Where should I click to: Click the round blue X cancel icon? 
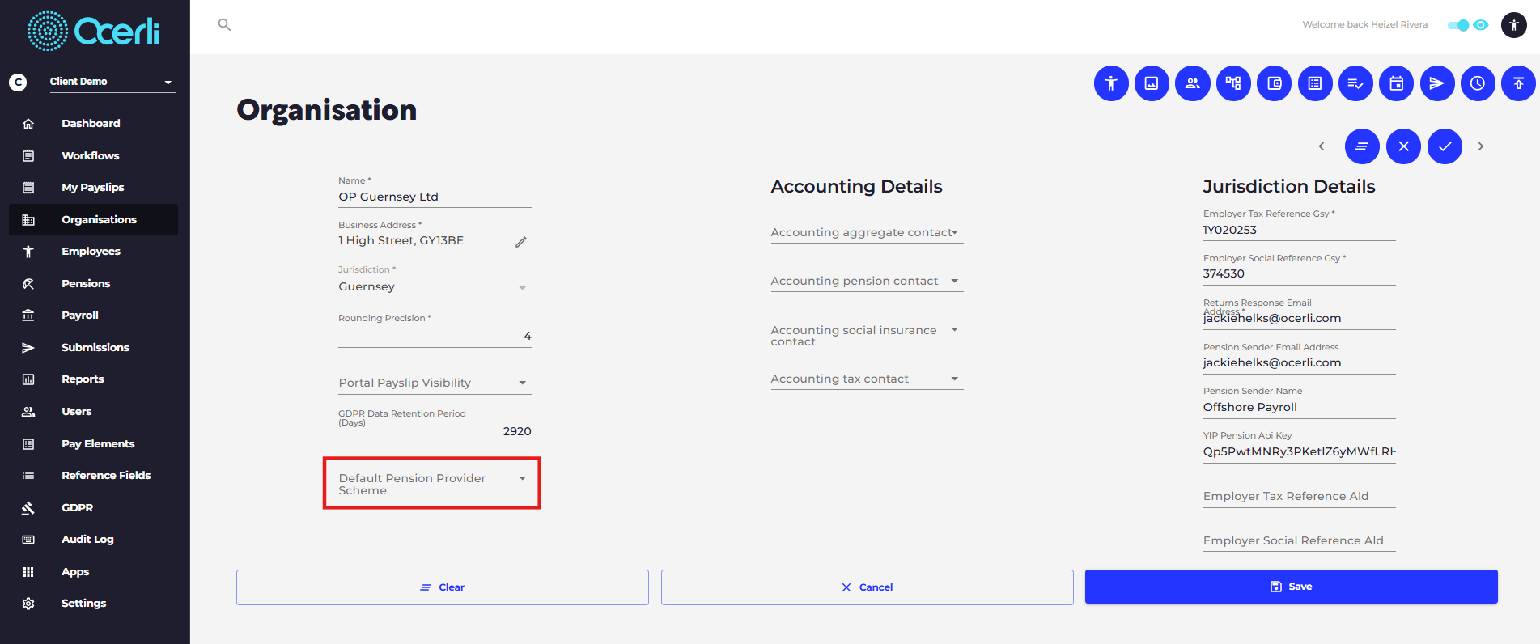(x=1403, y=146)
